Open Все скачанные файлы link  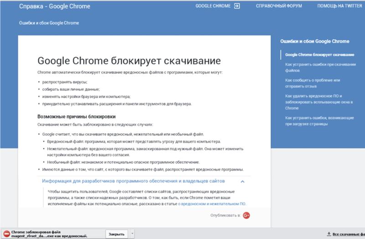tap(349, 234)
